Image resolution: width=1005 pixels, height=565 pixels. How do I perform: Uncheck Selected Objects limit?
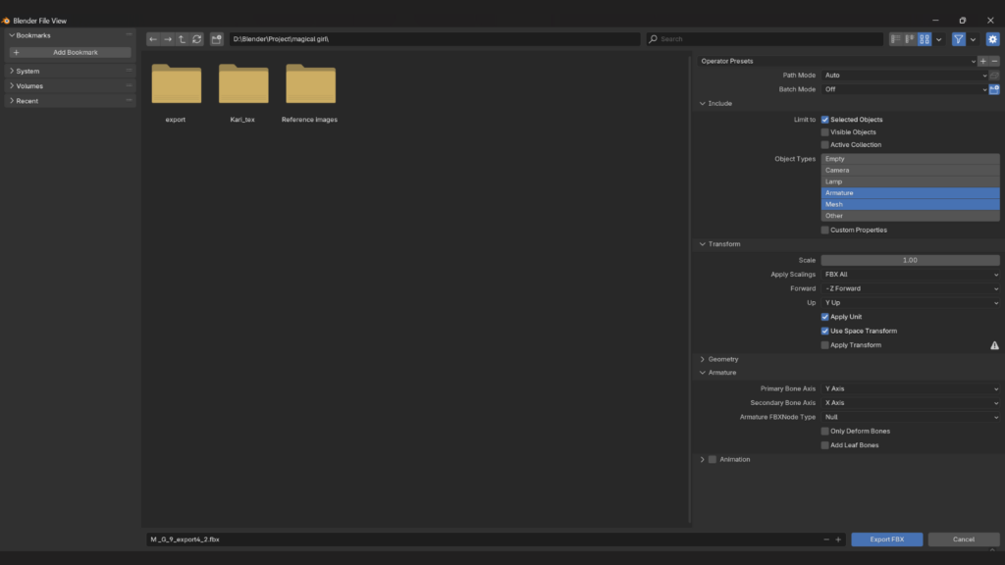(x=825, y=120)
